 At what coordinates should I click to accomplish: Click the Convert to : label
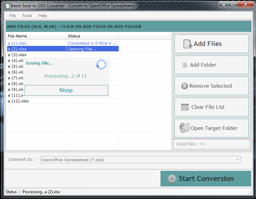pyautogui.click(x=22, y=160)
